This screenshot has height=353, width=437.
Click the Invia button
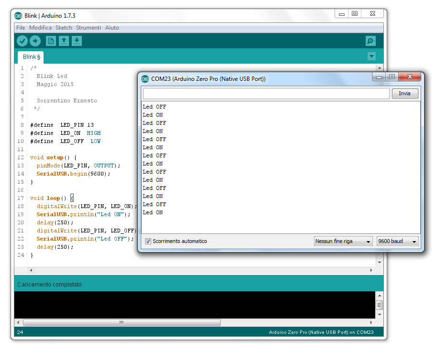tap(404, 93)
